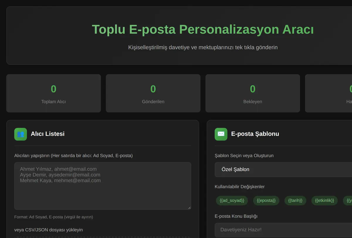Click the Bekleyen stat card
Screen dimensions: 352x238
[x=253, y=93]
